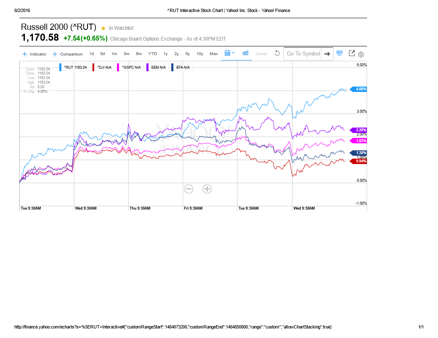Add a Comparison symbol

(x=68, y=54)
